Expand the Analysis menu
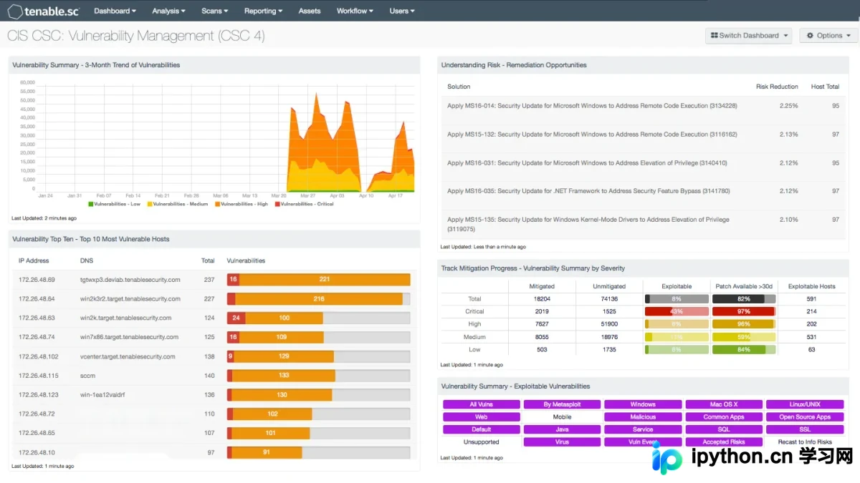Viewport: 860px width, 483px height. [x=169, y=11]
